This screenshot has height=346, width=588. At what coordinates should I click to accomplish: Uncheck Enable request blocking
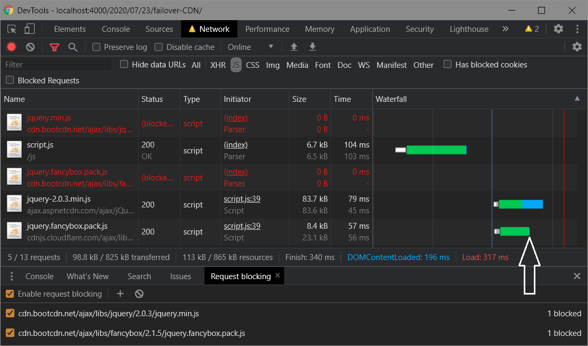pos(10,294)
